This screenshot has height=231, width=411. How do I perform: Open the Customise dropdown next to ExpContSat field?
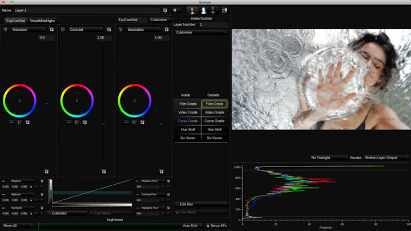click(x=160, y=20)
